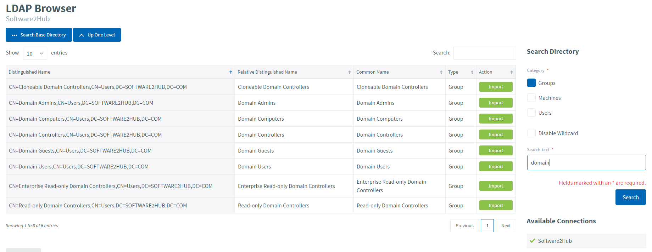
Task: Open the entries per page dropdown
Action: coord(35,53)
